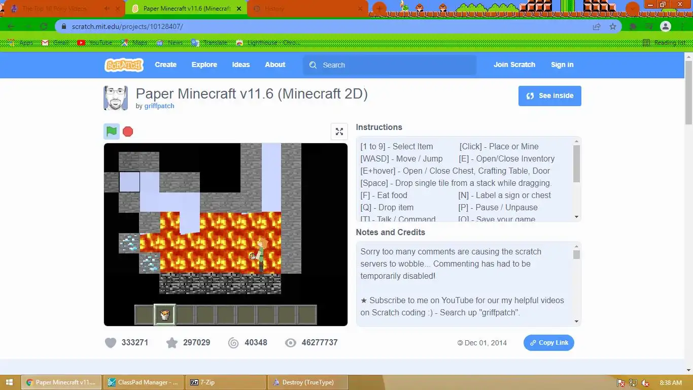The height and width of the screenshot is (390, 693).
Task: Switch to Destroy (TrueType) in taskbar
Action: tap(308, 382)
